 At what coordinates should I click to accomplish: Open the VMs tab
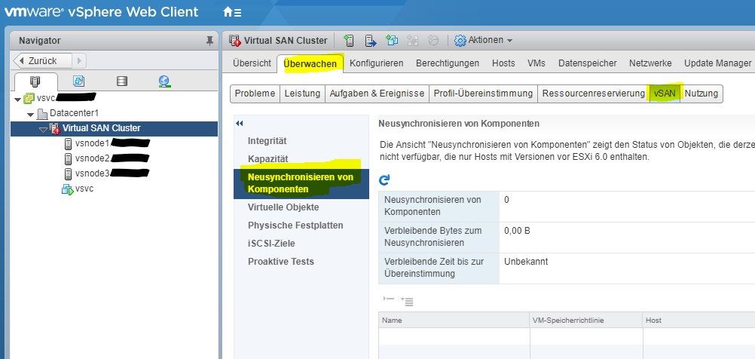click(x=536, y=63)
